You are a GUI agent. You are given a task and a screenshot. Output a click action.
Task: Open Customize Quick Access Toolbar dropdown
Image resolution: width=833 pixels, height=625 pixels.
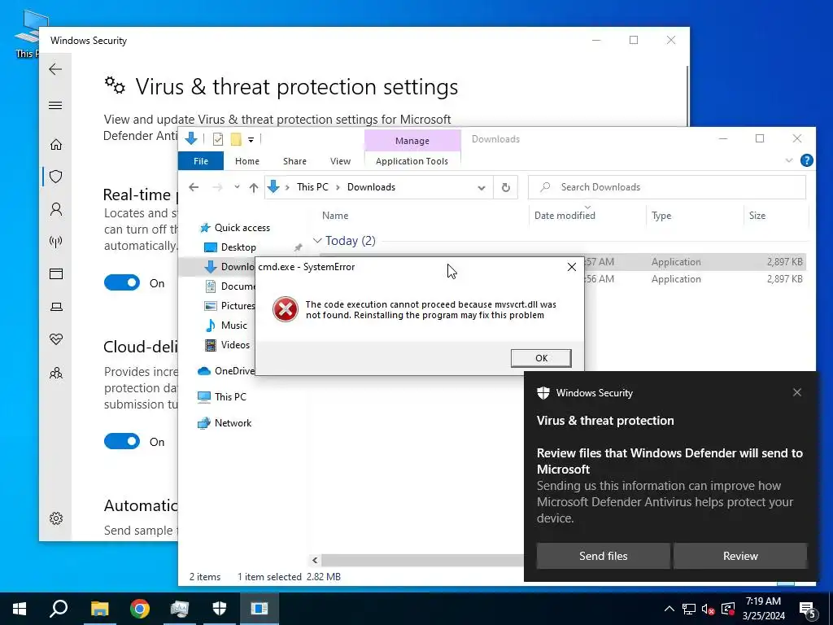tap(251, 139)
